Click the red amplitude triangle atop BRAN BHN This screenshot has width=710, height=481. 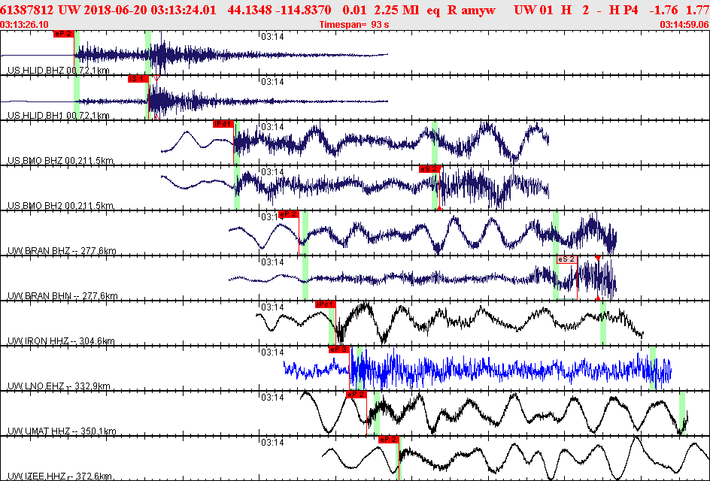(598, 259)
